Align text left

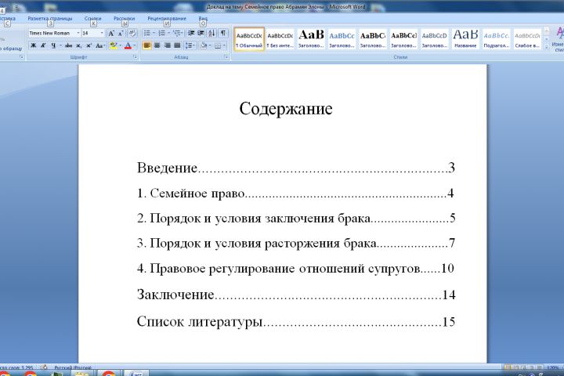coord(146,45)
